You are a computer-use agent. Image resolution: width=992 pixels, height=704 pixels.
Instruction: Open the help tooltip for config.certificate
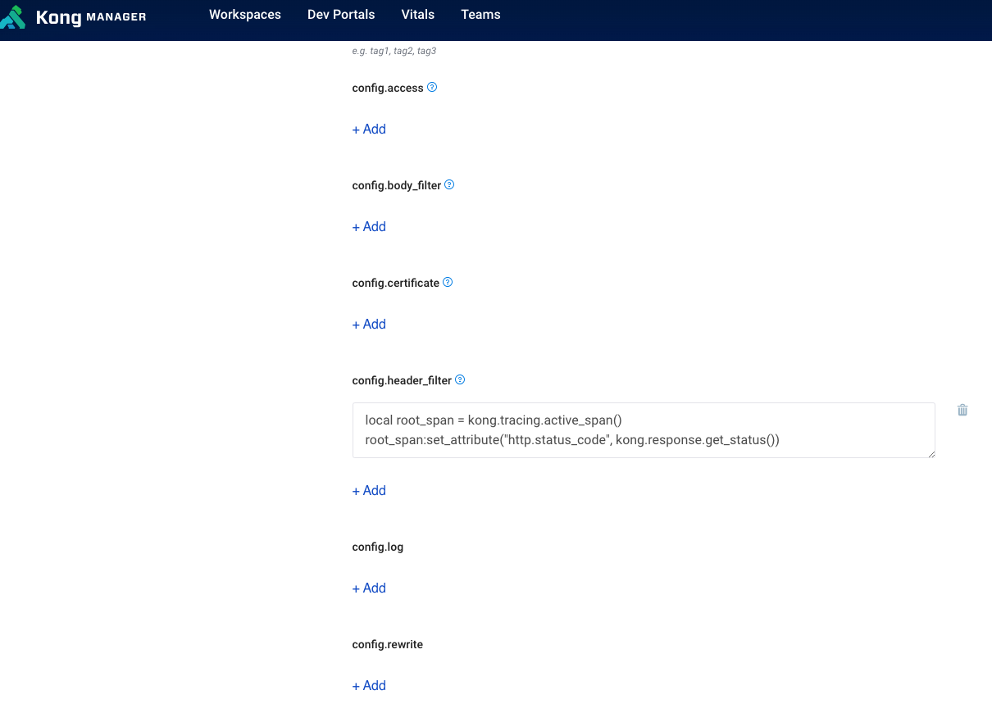[x=447, y=282]
